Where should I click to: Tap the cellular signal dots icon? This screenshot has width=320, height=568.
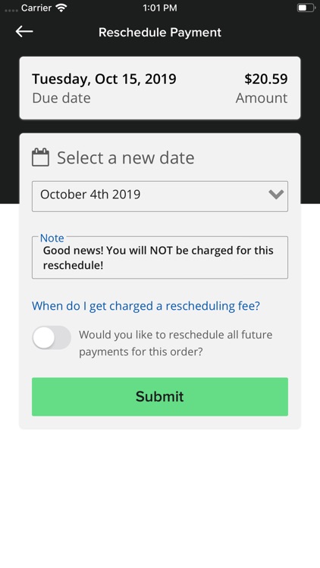point(11,10)
